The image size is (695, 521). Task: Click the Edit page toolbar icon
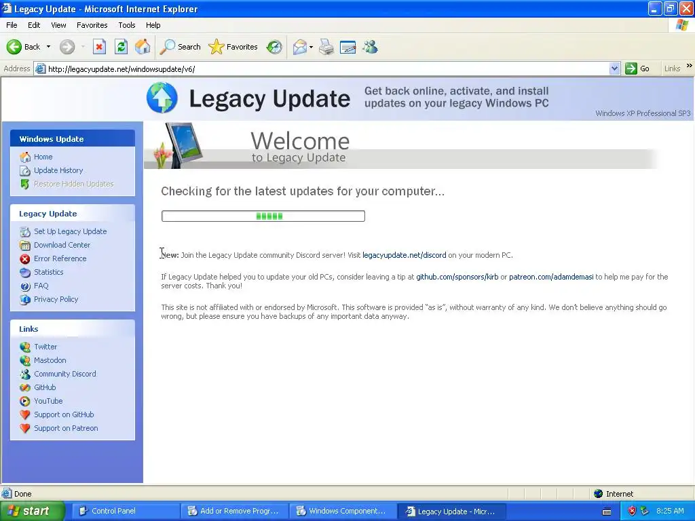348,47
